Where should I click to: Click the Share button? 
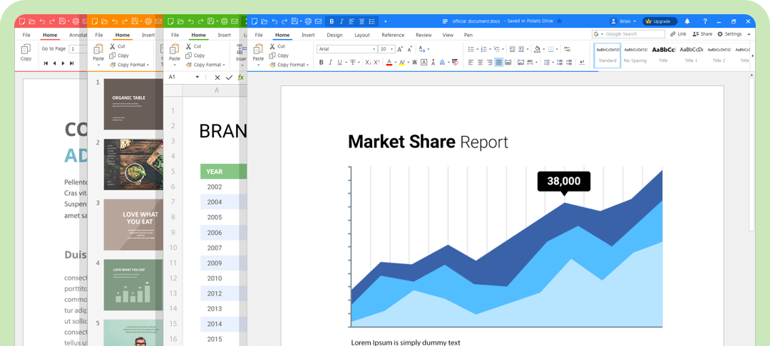pyautogui.click(x=702, y=34)
